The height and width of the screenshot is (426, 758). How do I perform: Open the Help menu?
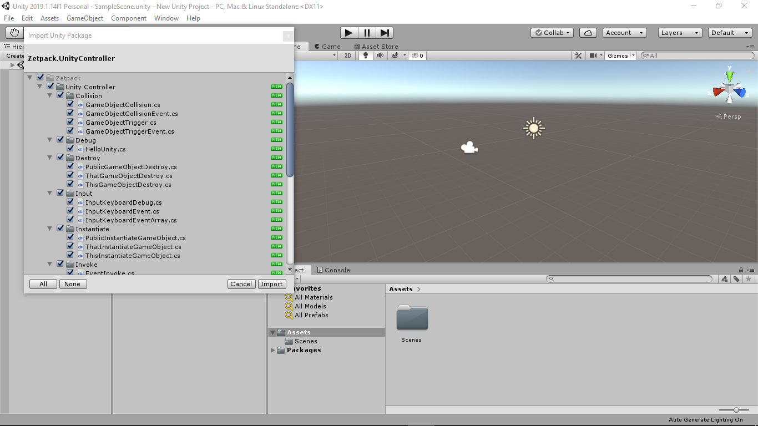coord(193,18)
